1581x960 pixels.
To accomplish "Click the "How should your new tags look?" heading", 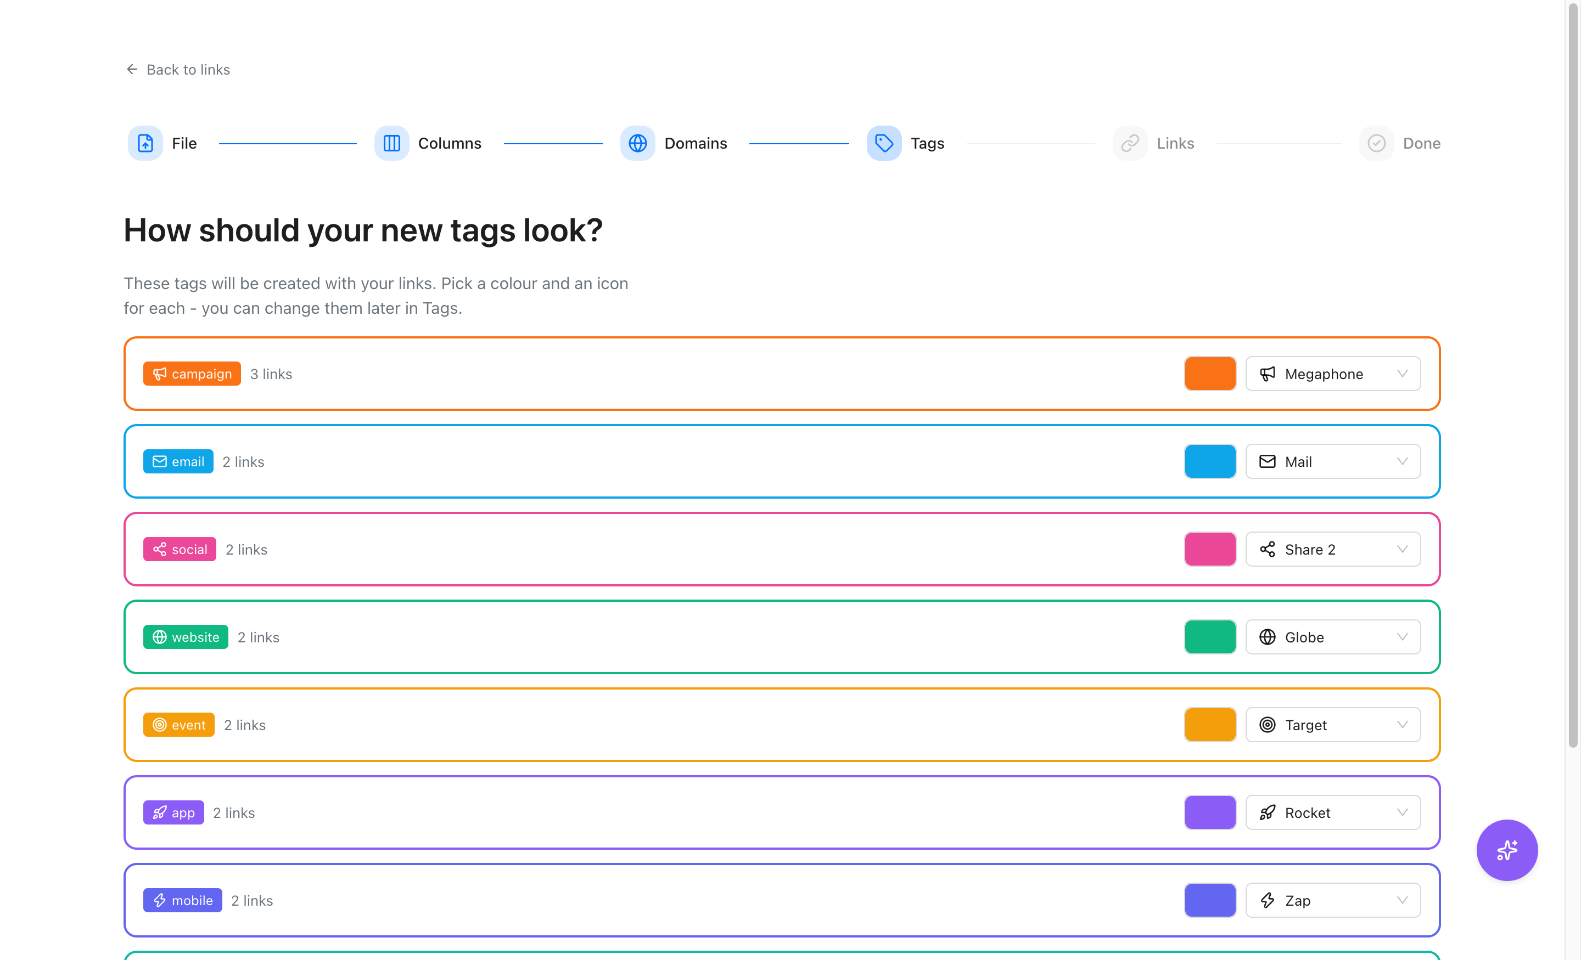I will click(x=363, y=230).
